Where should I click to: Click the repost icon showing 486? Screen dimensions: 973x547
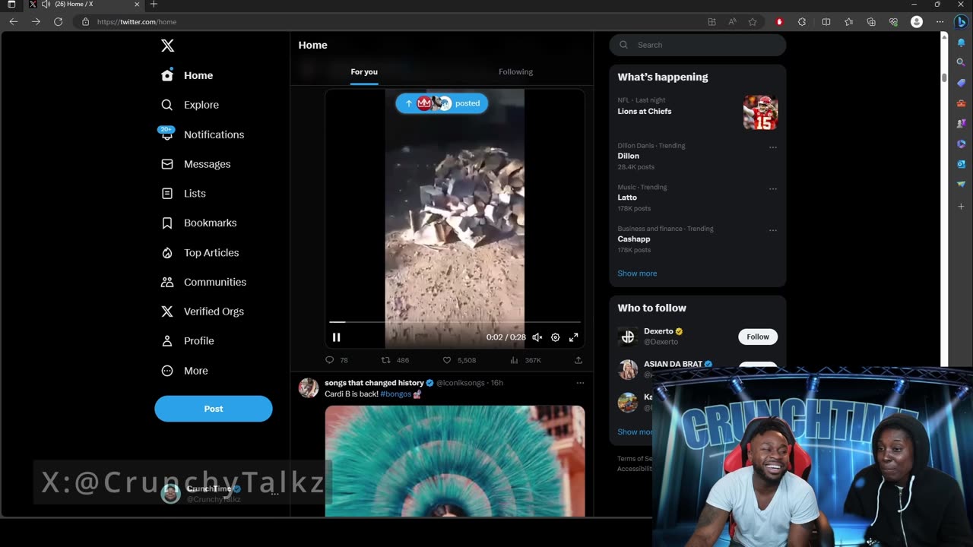click(x=385, y=360)
